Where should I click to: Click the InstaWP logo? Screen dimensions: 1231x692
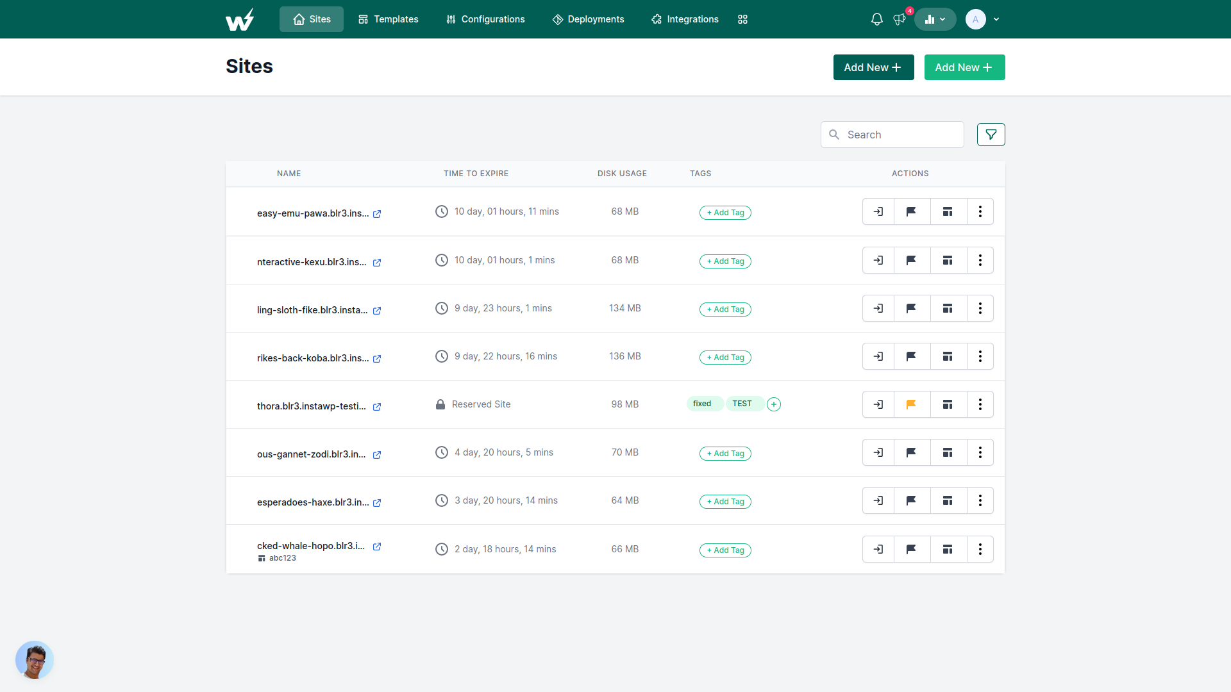click(x=240, y=19)
